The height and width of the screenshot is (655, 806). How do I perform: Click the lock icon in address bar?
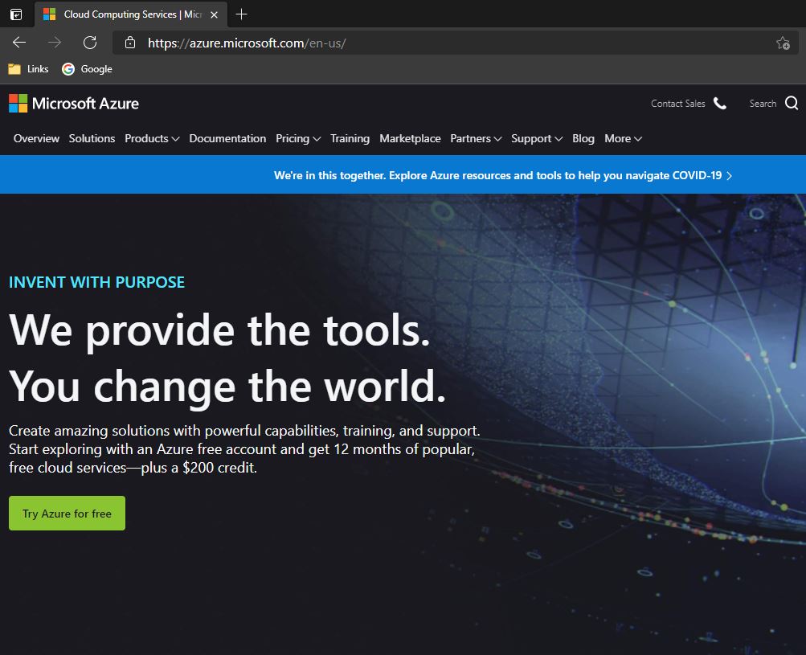130,43
